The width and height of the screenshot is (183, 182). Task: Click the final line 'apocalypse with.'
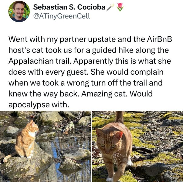tap(38, 105)
